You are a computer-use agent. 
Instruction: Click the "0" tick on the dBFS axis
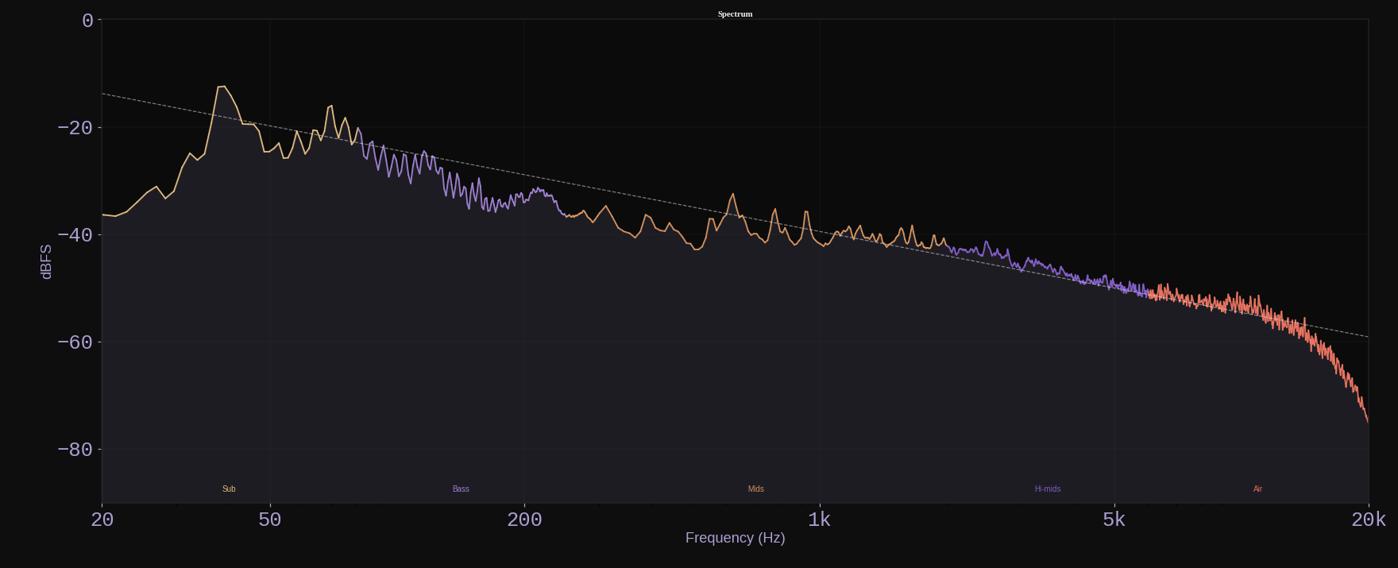pos(87,21)
